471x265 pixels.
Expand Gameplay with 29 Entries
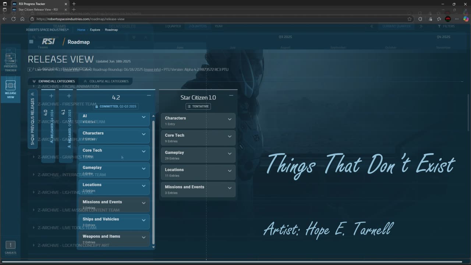coord(198,155)
